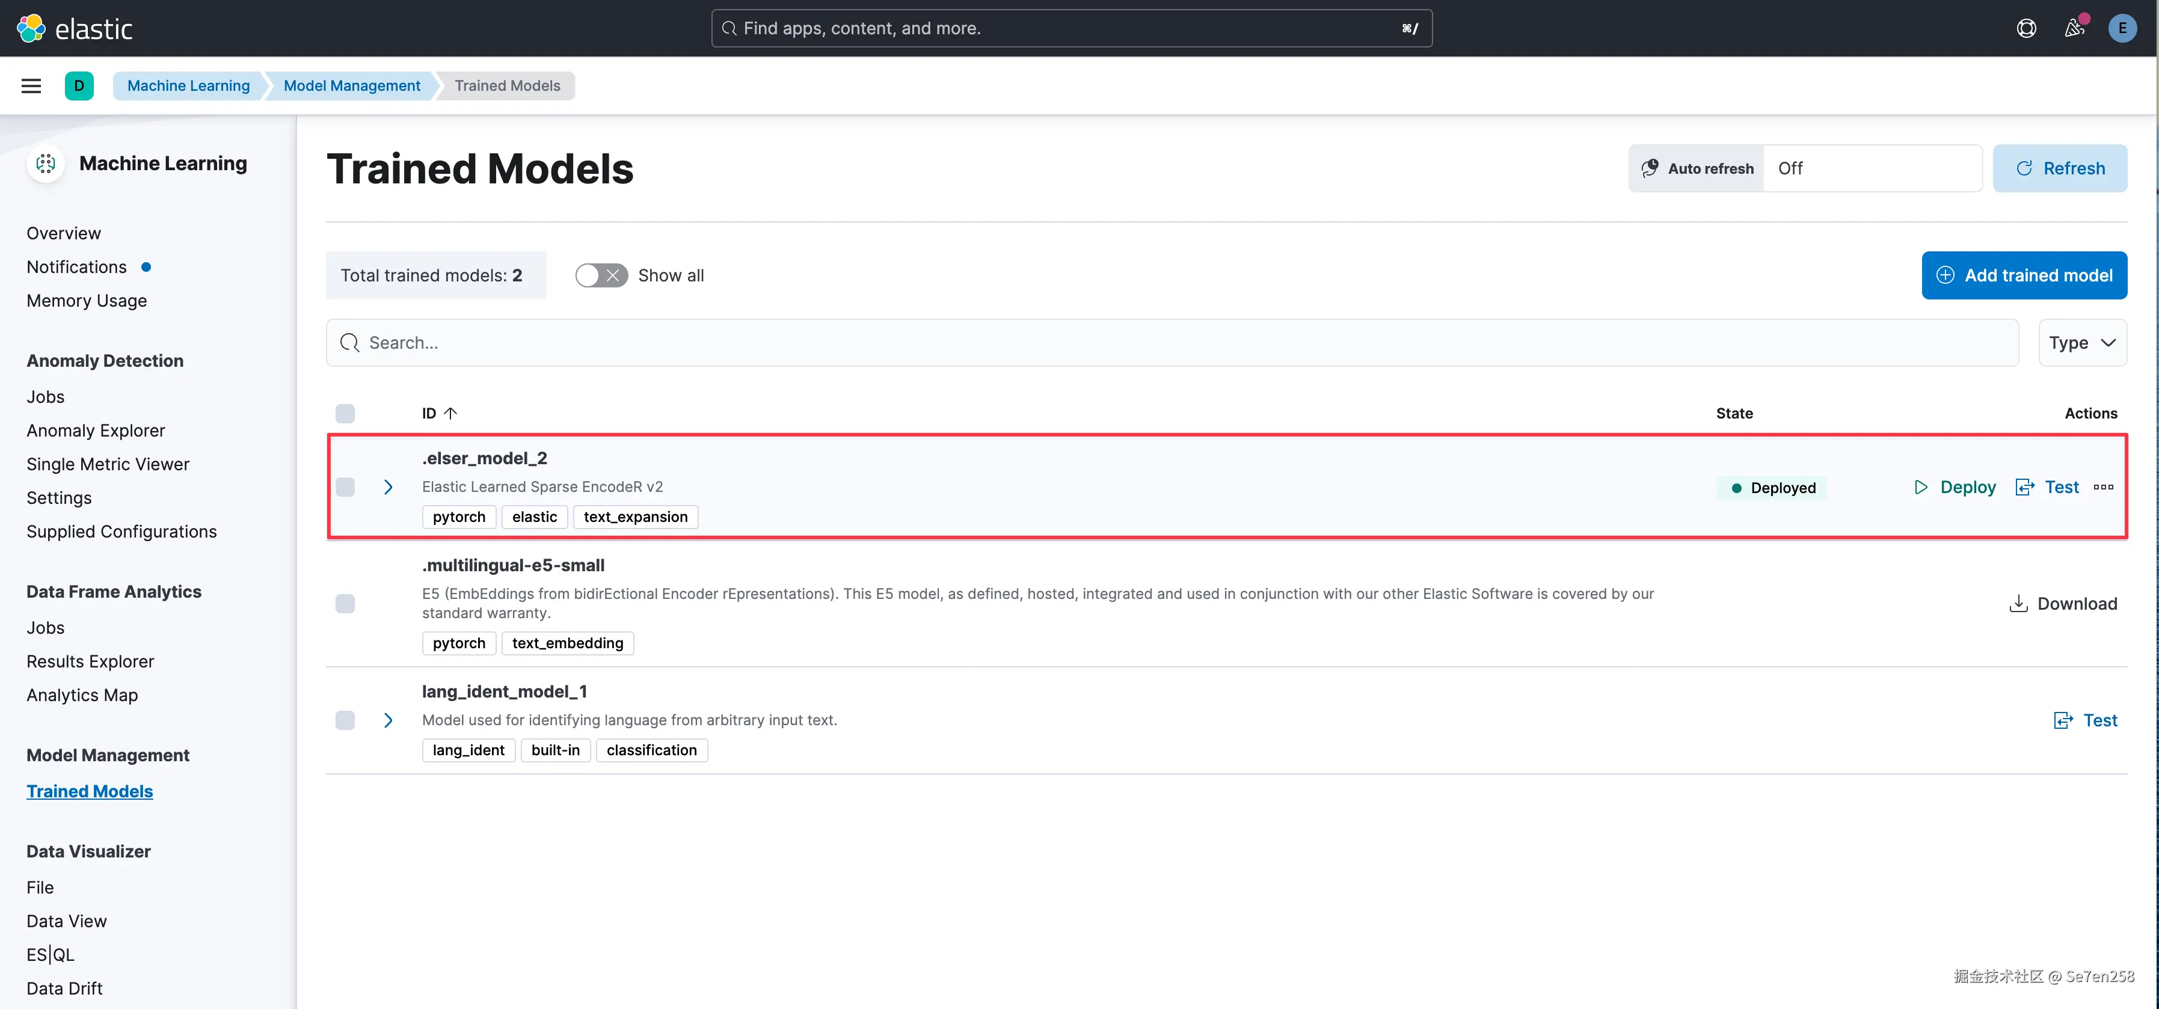The image size is (2159, 1009).
Task: Focus the models Search field
Action: click(x=1173, y=343)
